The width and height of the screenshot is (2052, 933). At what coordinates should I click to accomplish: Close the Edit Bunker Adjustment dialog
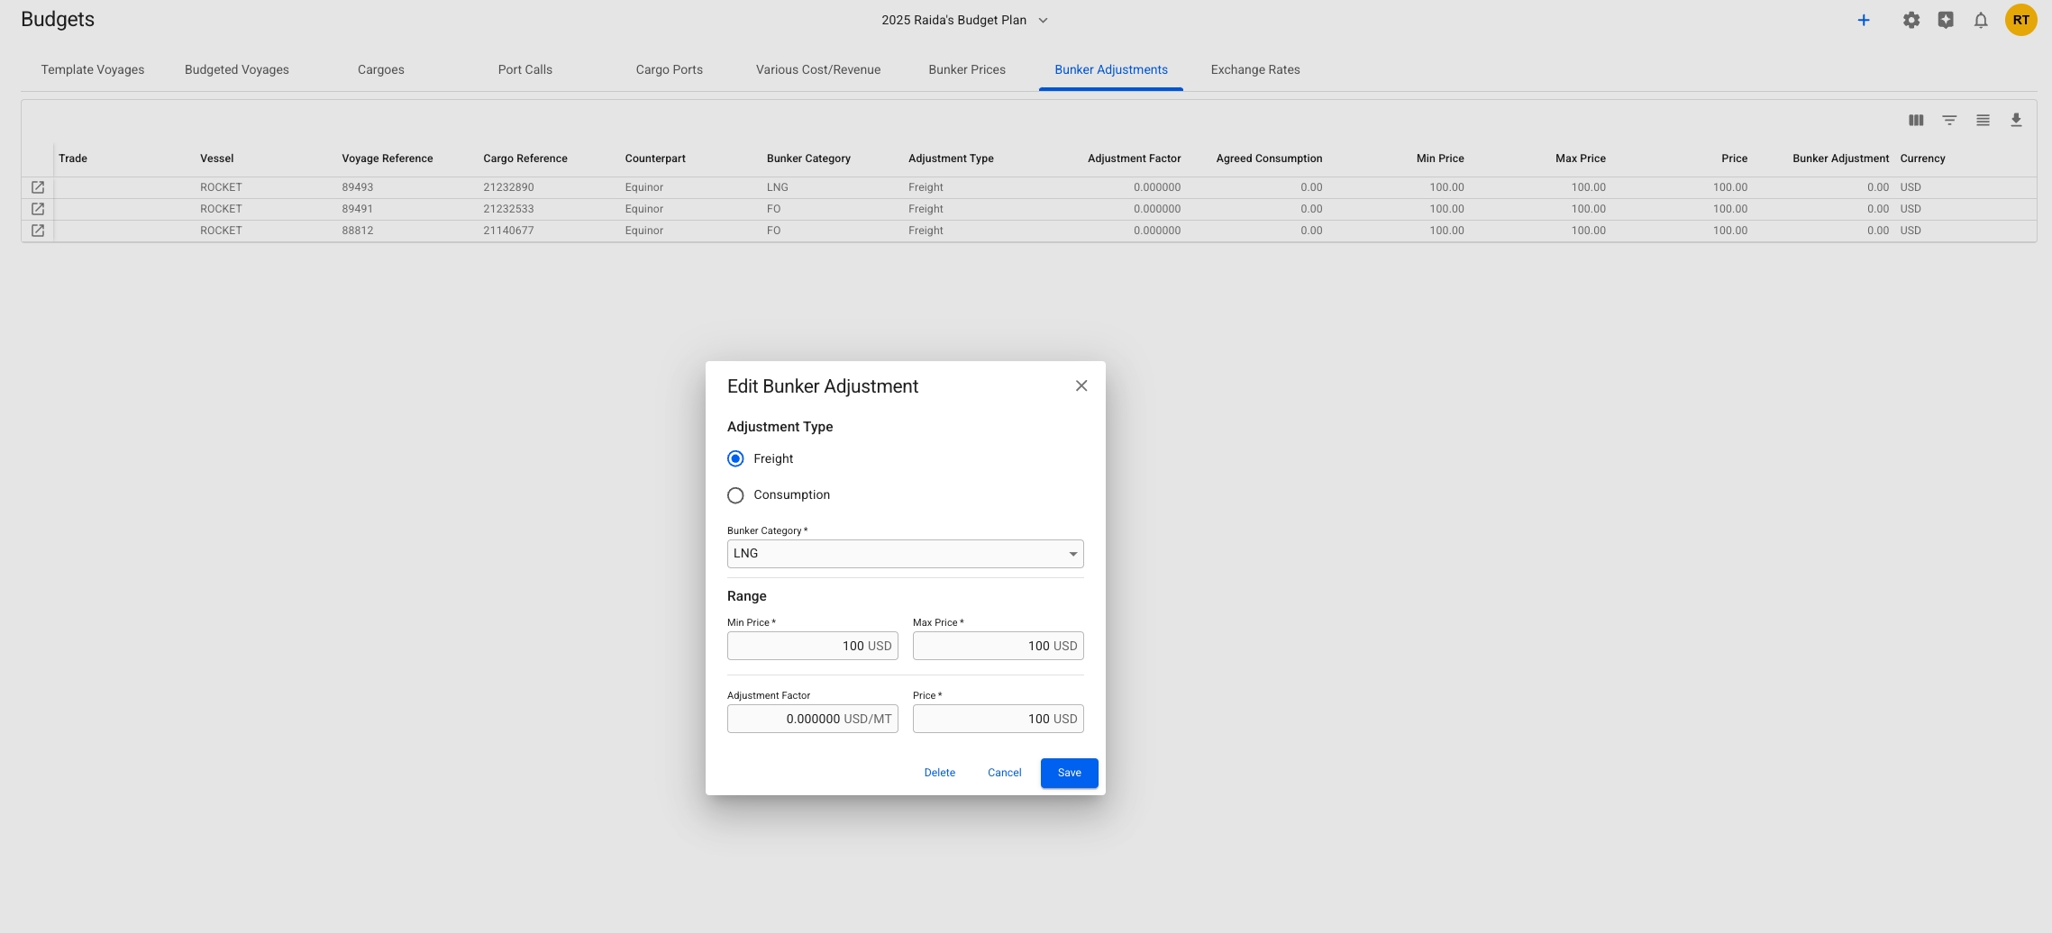(x=1081, y=385)
